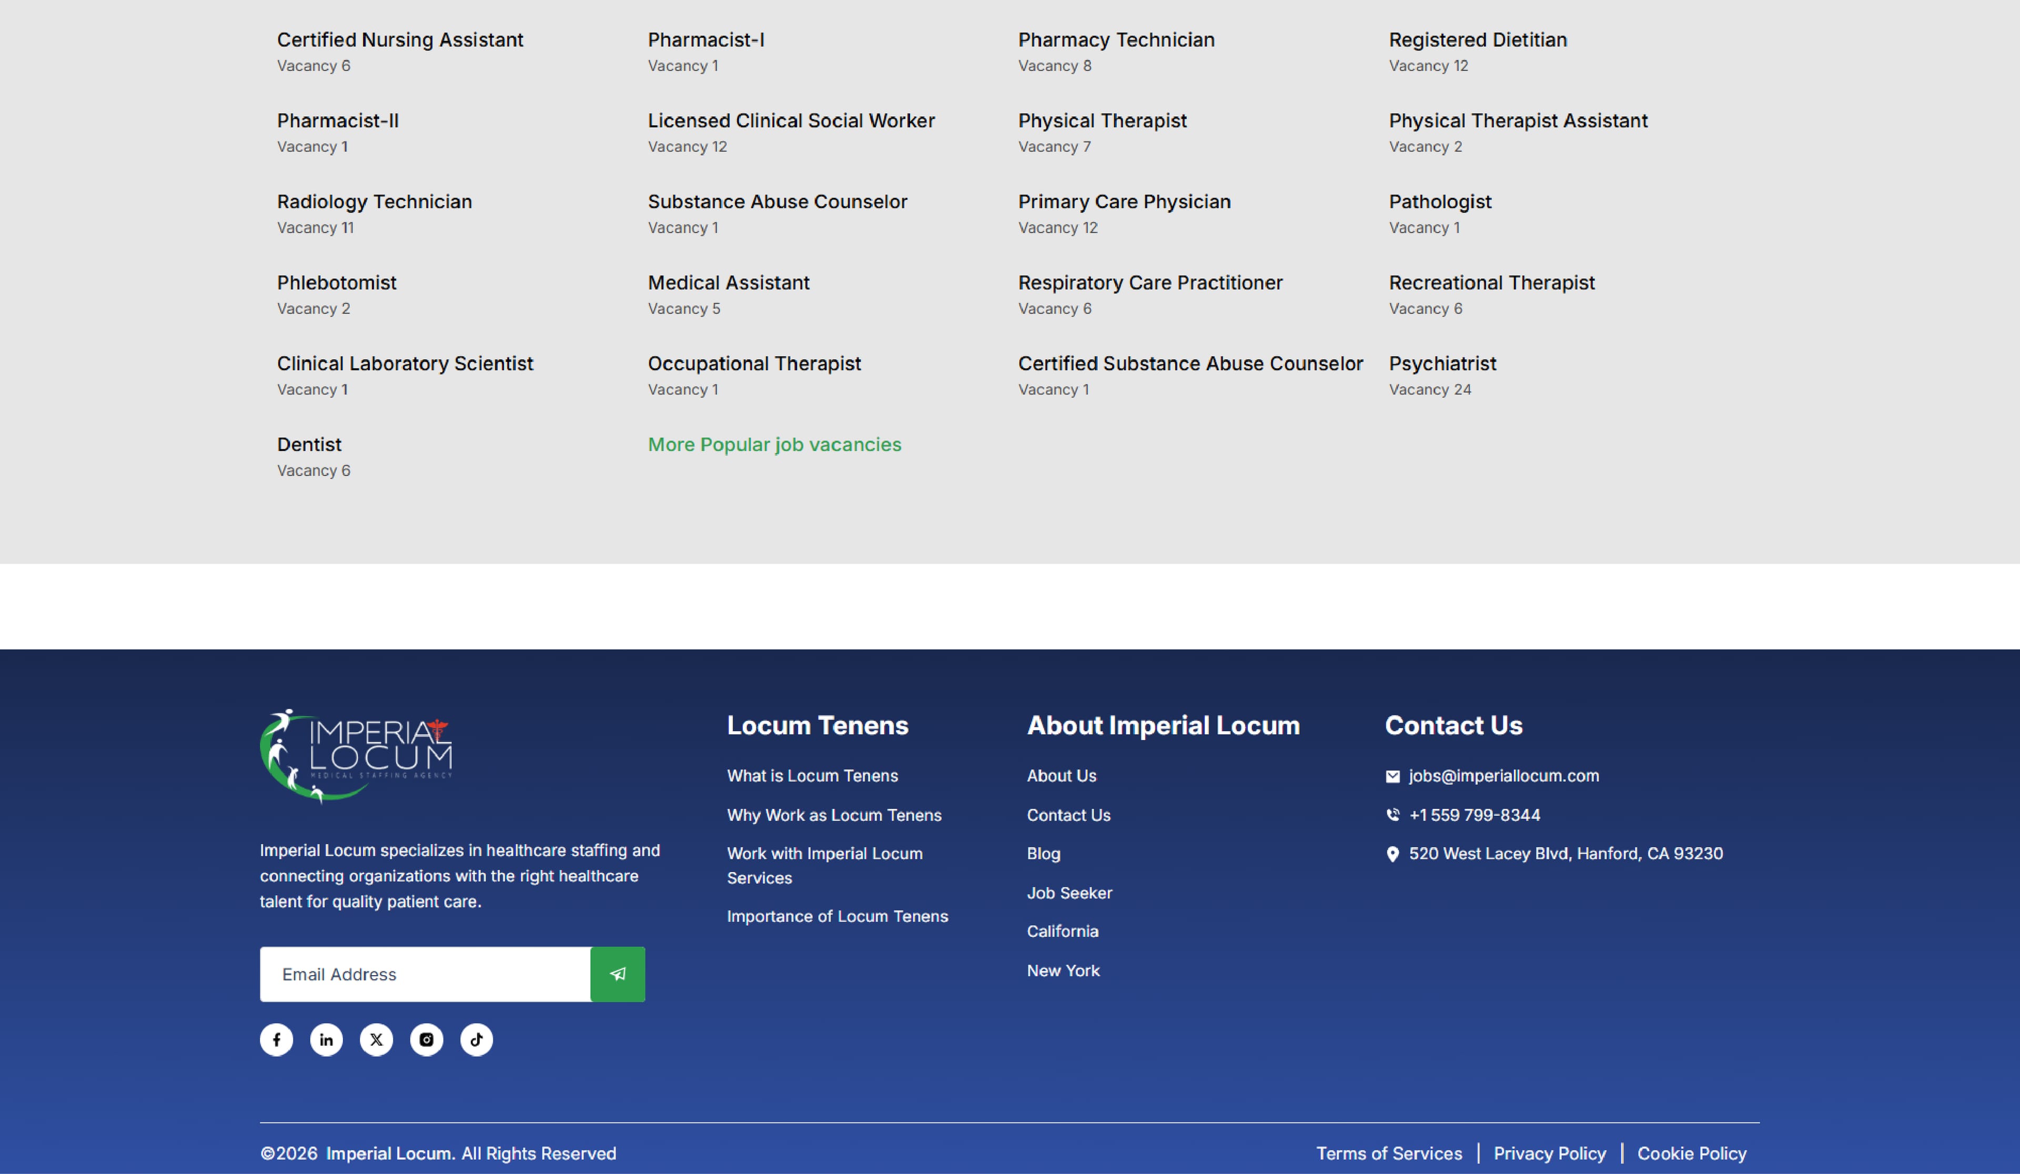2020x1174 pixels.
Task: Click the location pin icon in Contact Us
Action: click(1392, 854)
